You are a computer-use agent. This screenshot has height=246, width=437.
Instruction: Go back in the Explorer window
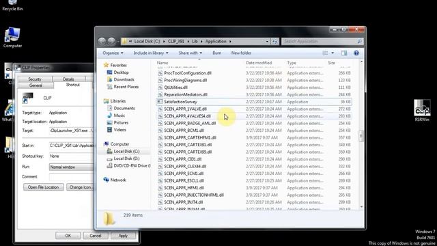pos(102,41)
